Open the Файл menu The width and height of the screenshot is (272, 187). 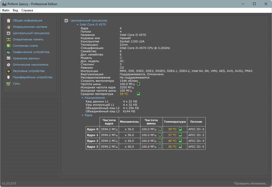(x=6, y=10)
